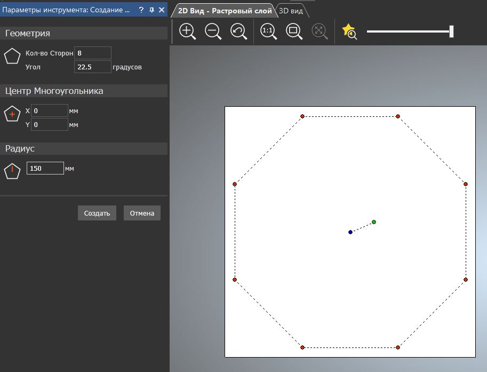
Task: Click the zoom in magnifier icon
Action: (187, 31)
